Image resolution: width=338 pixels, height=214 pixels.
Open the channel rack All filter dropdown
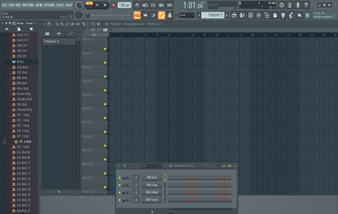152,166
